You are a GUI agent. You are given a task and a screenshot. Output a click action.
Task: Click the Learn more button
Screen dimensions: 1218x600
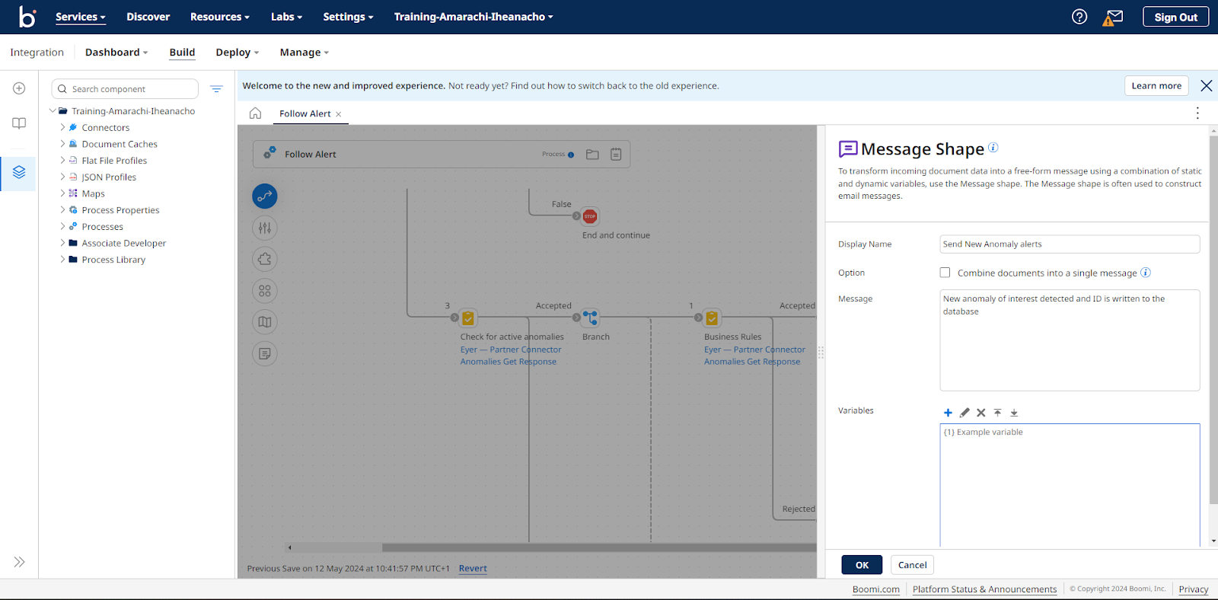[1156, 86]
